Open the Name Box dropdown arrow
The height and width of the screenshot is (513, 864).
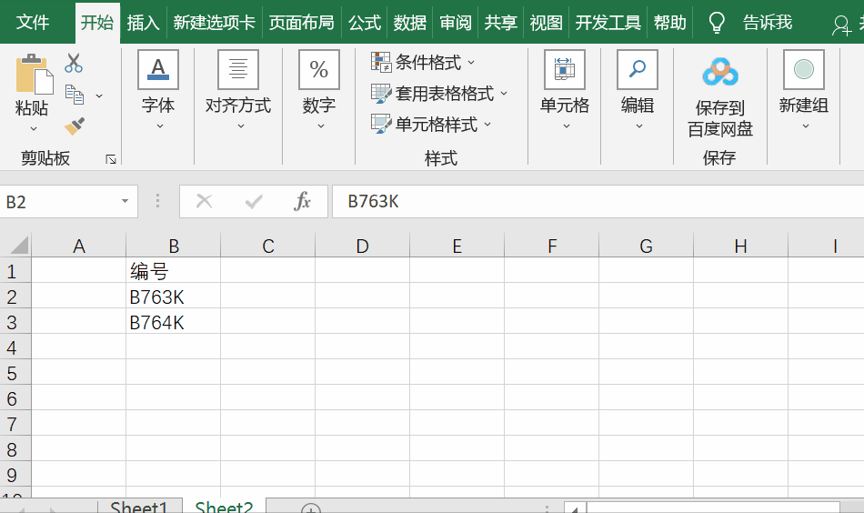pyautogui.click(x=126, y=201)
